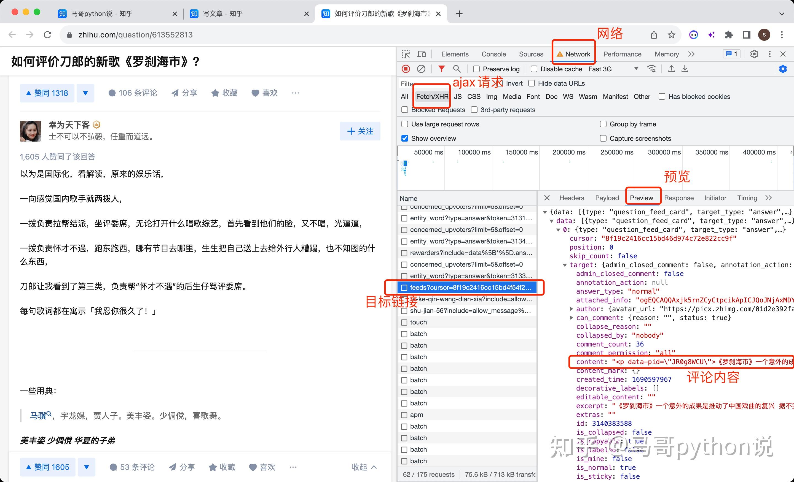794x482 pixels.
Task: Enable the Disable cache checkbox
Action: coord(534,69)
